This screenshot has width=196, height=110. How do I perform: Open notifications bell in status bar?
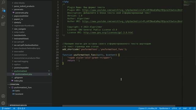[194, 108]
